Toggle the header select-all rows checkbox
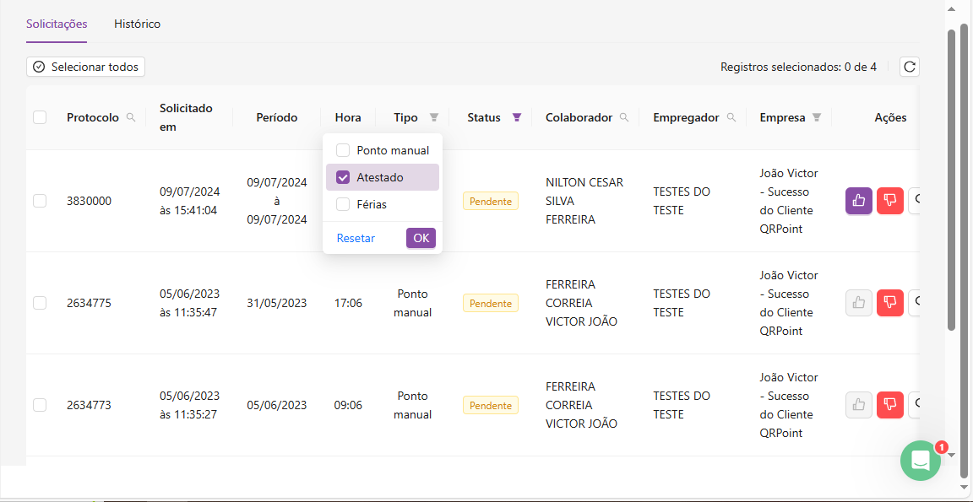 point(40,117)
